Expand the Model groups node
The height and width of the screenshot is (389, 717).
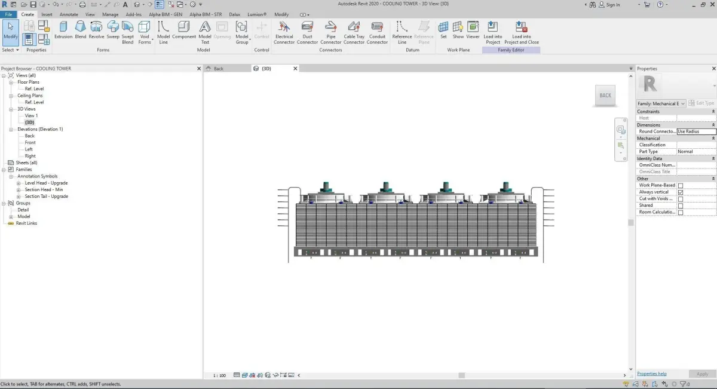point(11,216)
